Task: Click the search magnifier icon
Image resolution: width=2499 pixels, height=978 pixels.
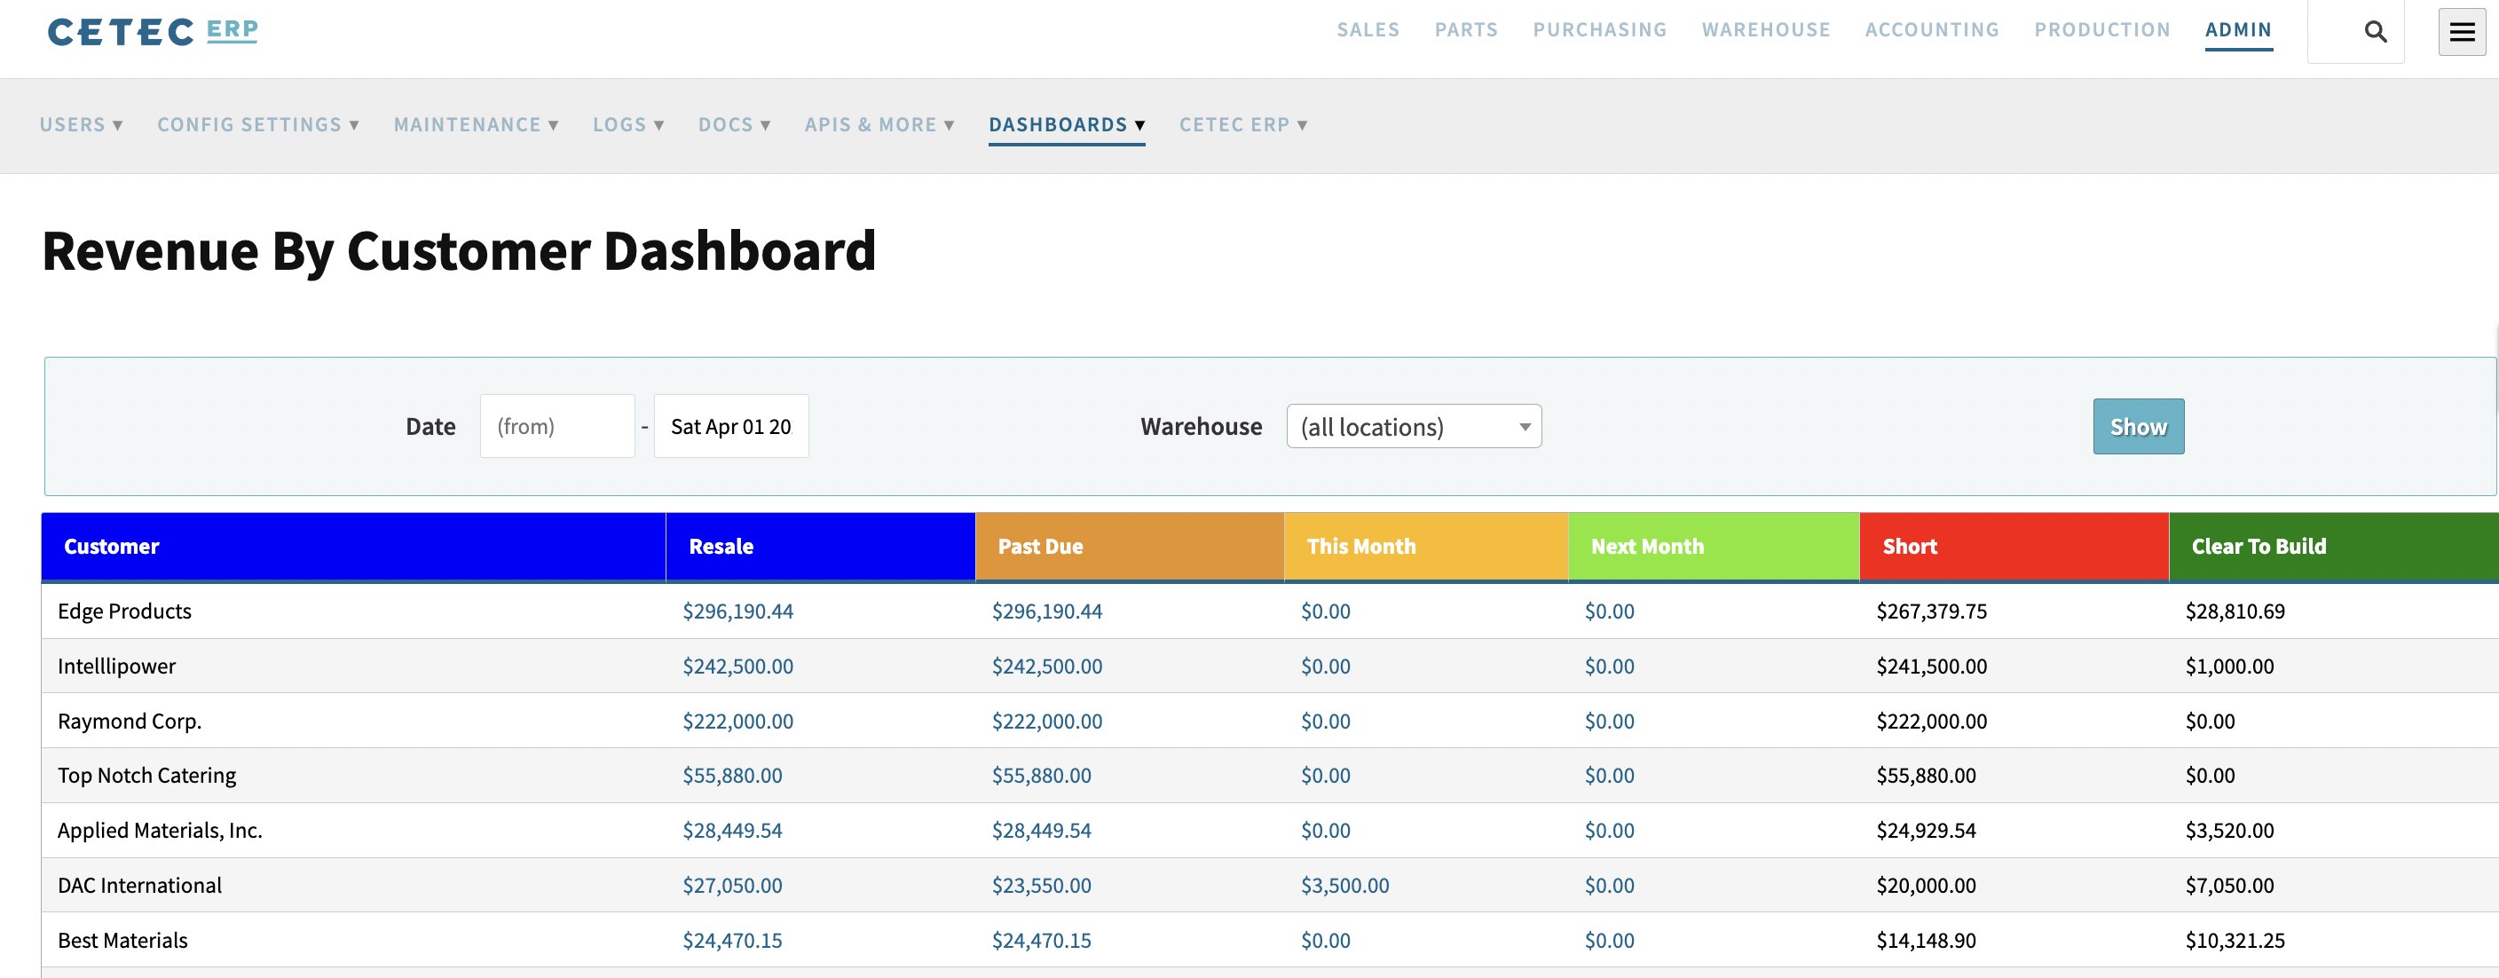Action: (2375, 32)
